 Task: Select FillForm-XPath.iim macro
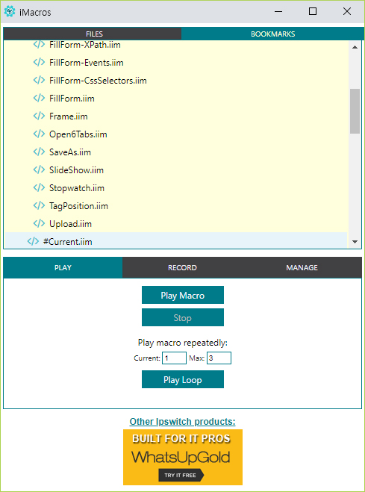[x=85, y=45]
